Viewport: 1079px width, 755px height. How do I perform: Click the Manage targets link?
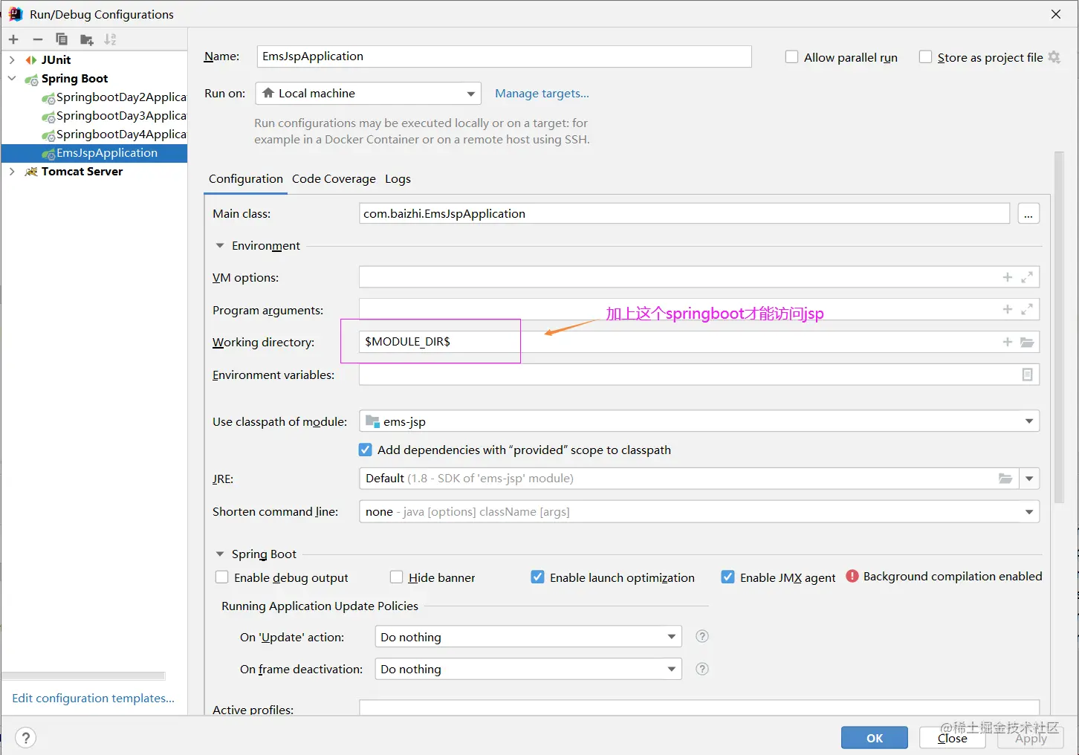[542, 94]
